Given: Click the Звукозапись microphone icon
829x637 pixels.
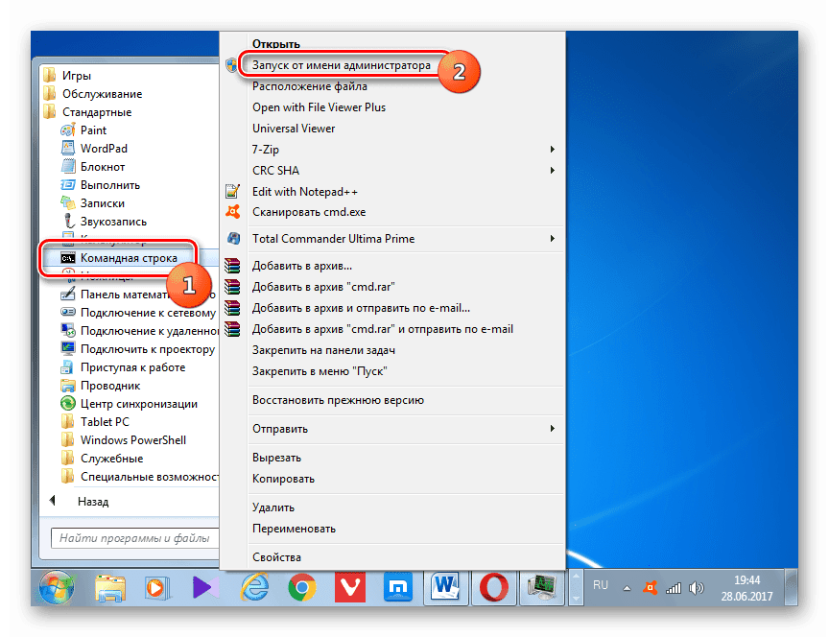Looking at the screenshot, I should pos(68,221).
